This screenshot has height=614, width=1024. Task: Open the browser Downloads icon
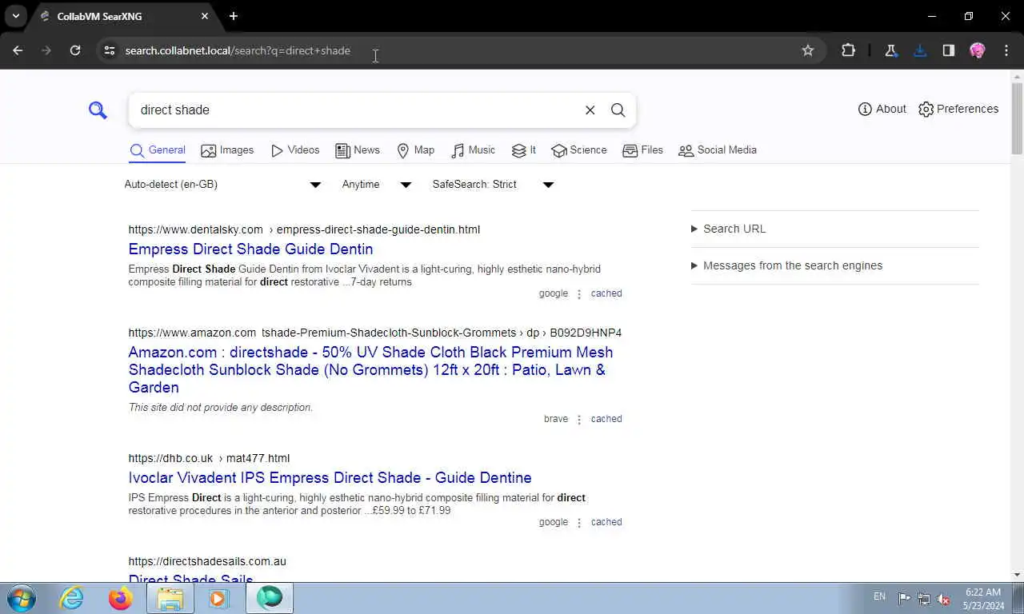[919, 50]
